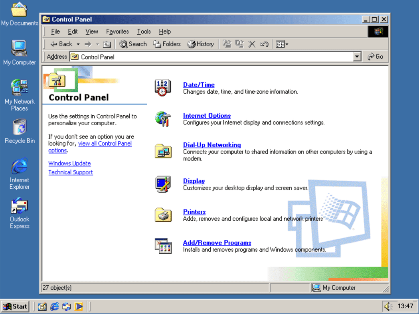This screenshot has width=419, height=314.
Task: Open the Address bar dropdown
Action: [357, 56]
